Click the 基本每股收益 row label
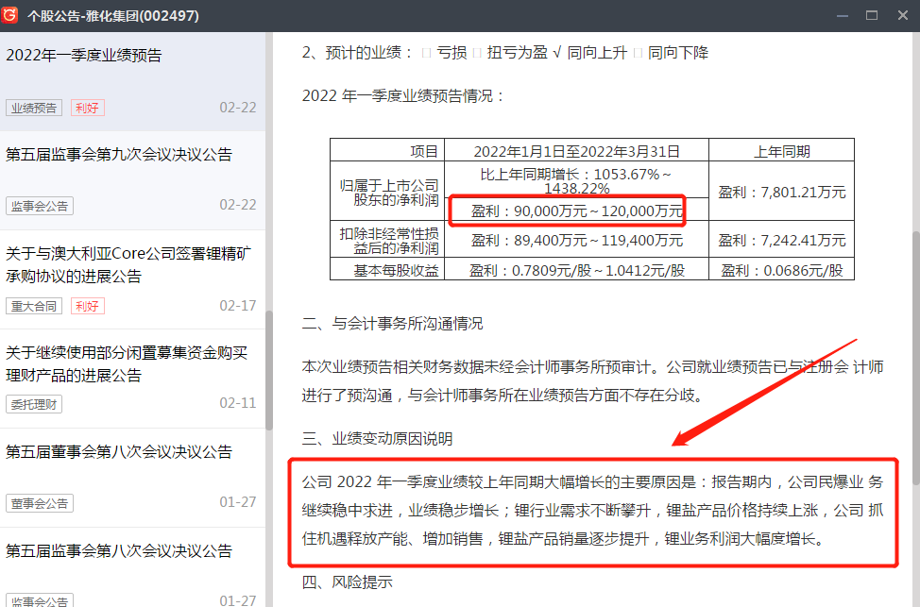Screen dimensions: 920x607 [387, 270]
